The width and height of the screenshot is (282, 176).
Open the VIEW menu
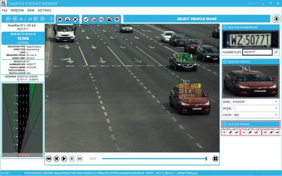pos(31,10)
